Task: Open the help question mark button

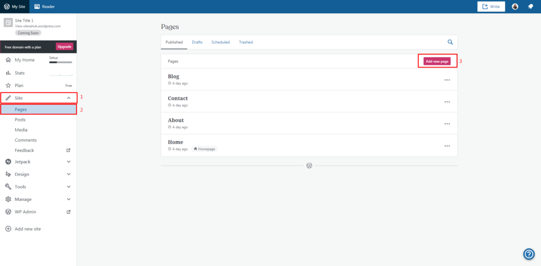Action: (528, 254)
